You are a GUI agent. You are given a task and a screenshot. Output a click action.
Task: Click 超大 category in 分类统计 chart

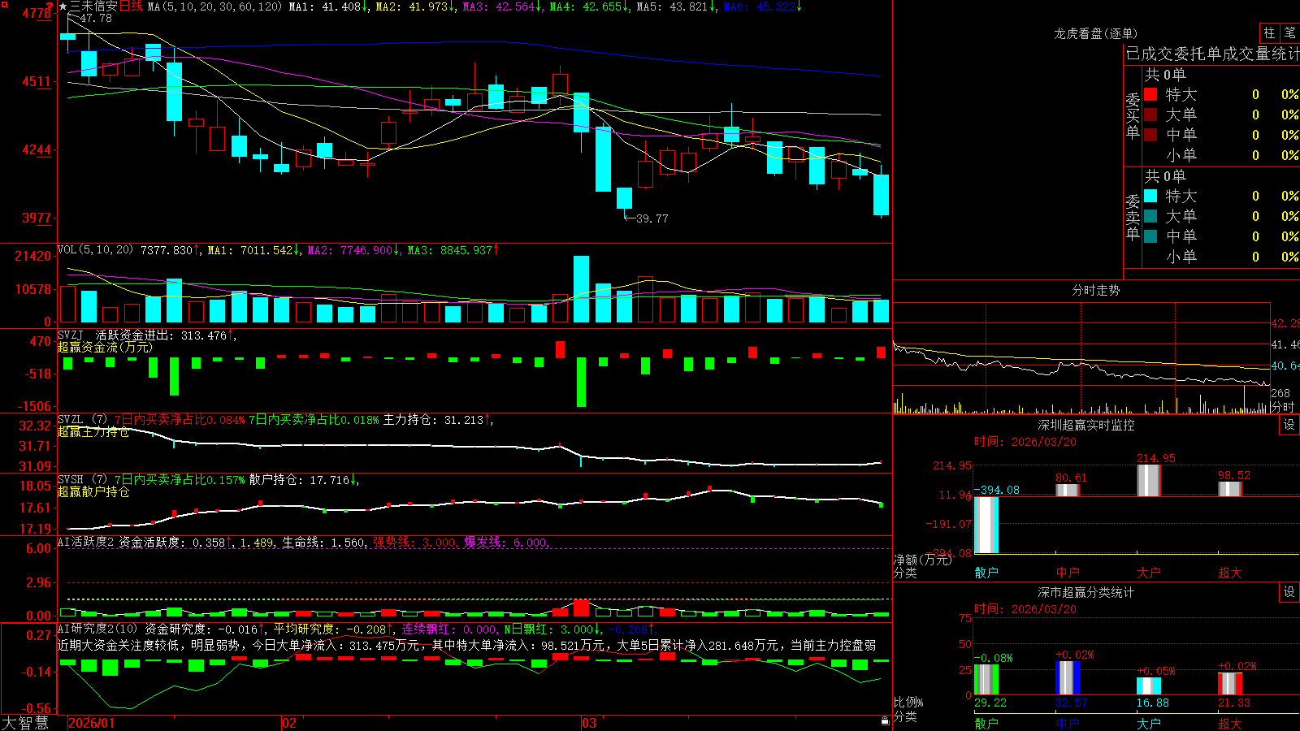click(x=1230, y=723)
